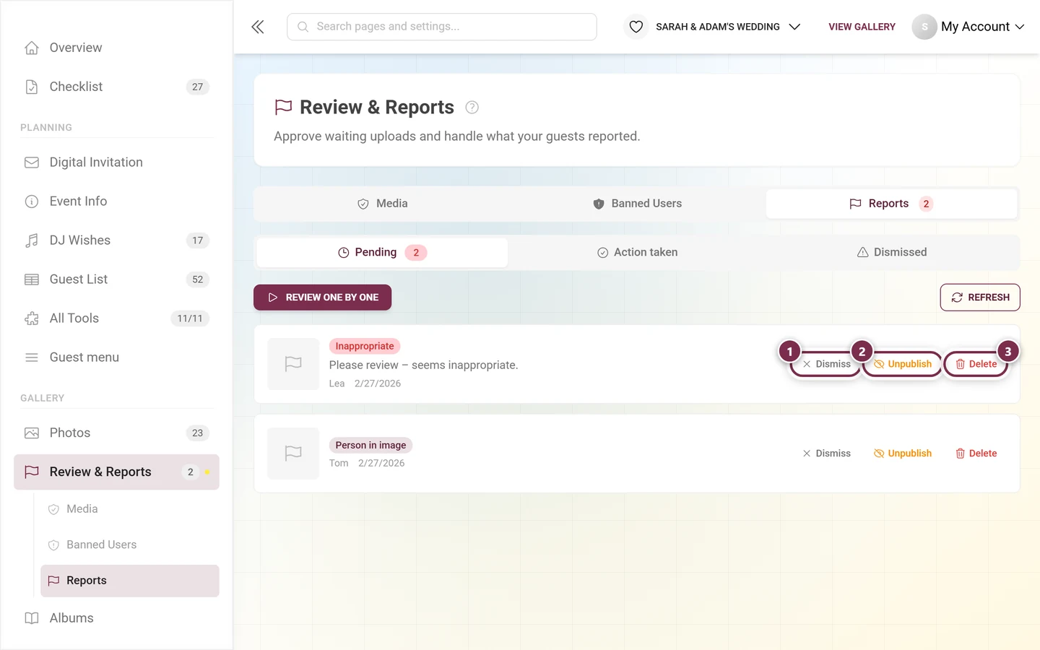Click the Inappropriate tag on Lea's report

click(365, 347)
